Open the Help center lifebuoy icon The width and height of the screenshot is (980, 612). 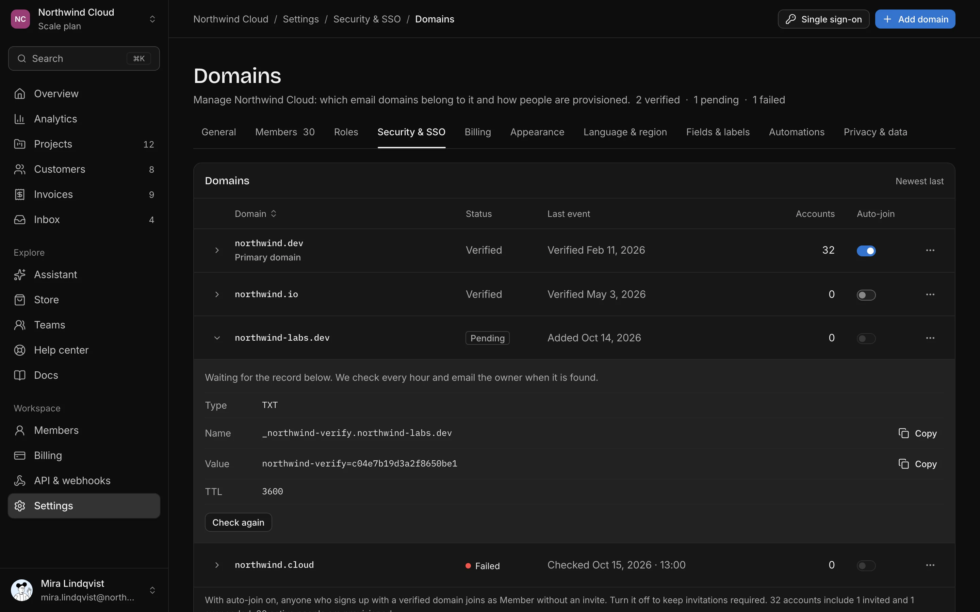(x=19, y=350)
